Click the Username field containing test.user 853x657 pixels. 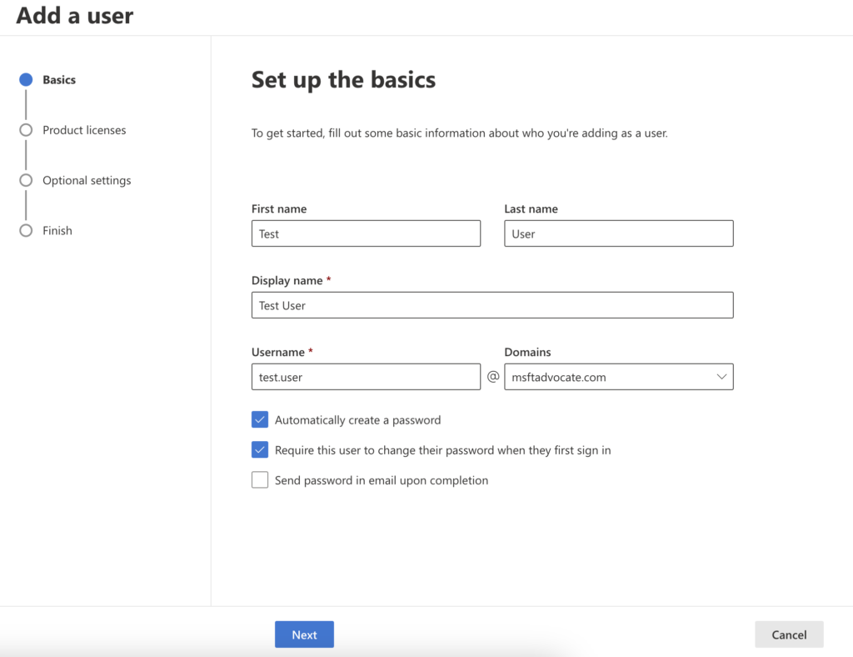coord(366,377)
